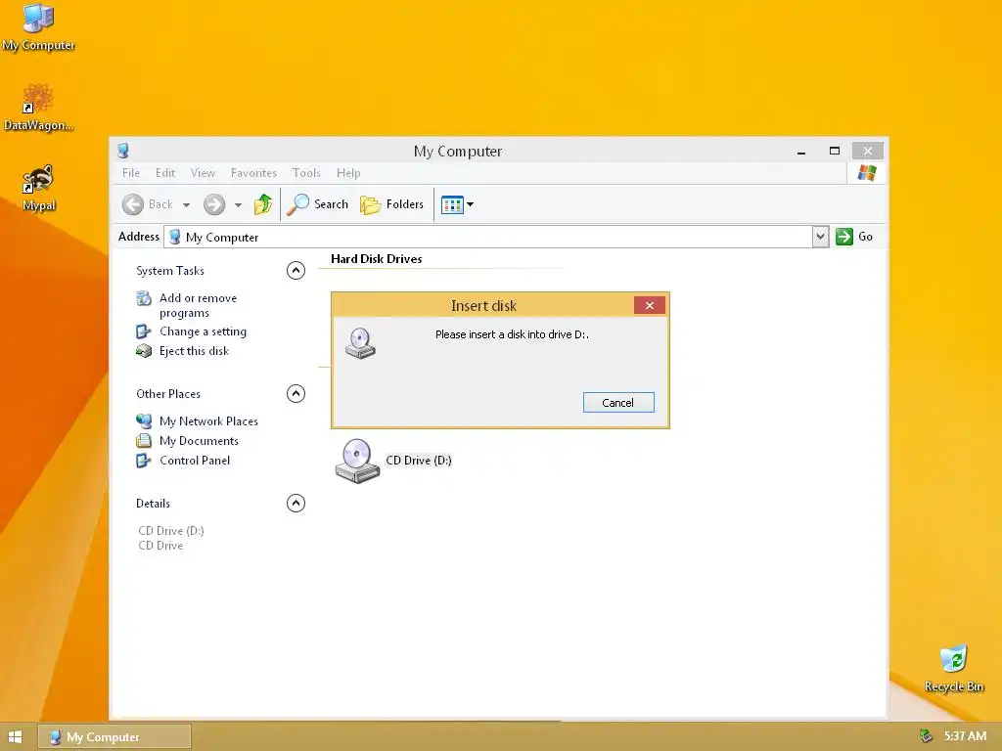Click the Go button
Image resolution: width=1002 pixels, height=751 pixels.
(x=854, y=237)
